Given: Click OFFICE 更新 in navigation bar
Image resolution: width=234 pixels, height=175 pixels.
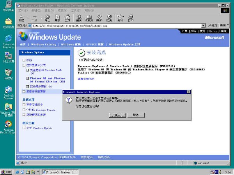Looking at the screenshot, I should tap(95, 44).
